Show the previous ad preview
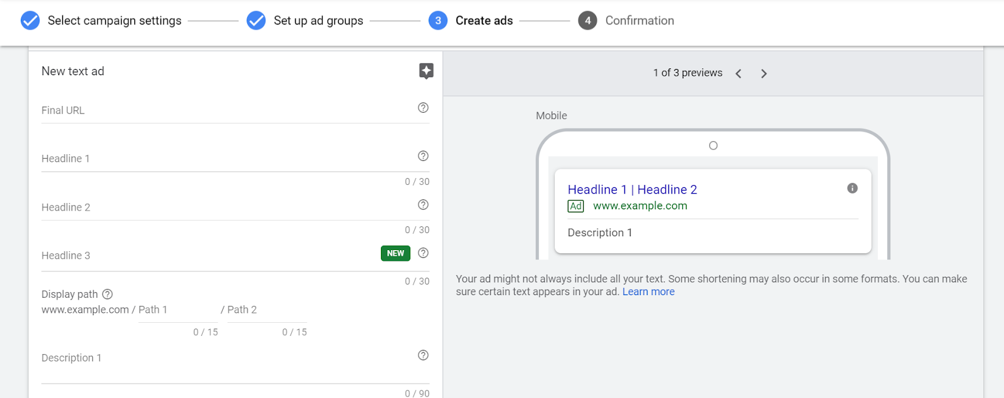This screenshot has width=1004, height=398. [x=739, y=73]
